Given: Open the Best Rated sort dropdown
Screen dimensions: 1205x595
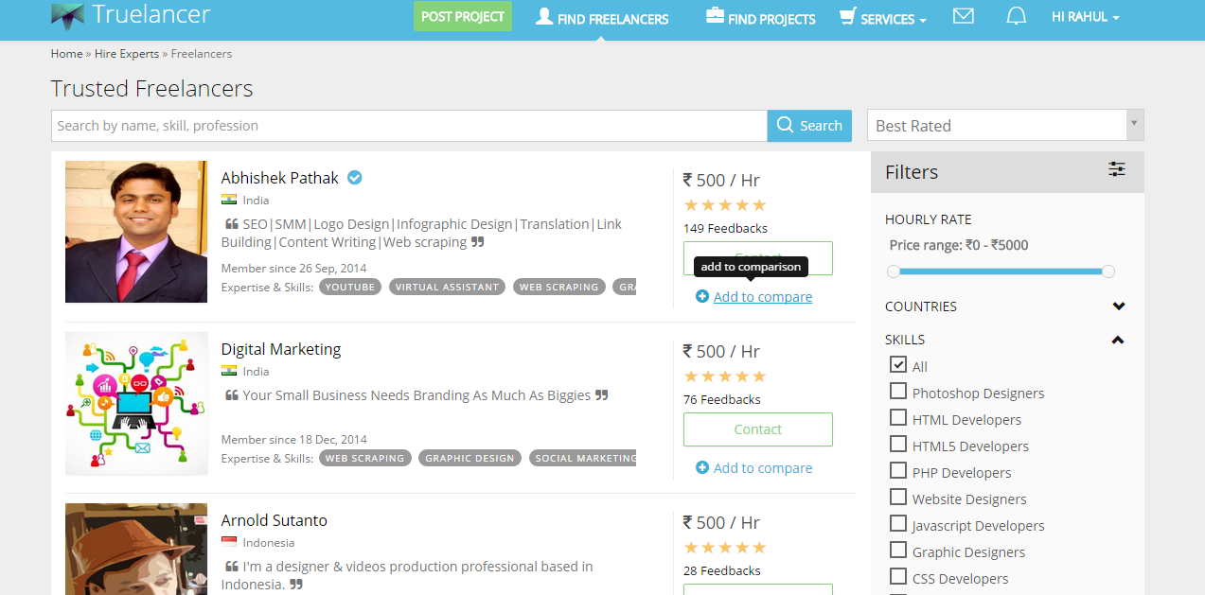Looking at the screenshot, I should [1005, 126].
